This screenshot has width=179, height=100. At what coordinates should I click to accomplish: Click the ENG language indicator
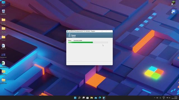(164, 98)
